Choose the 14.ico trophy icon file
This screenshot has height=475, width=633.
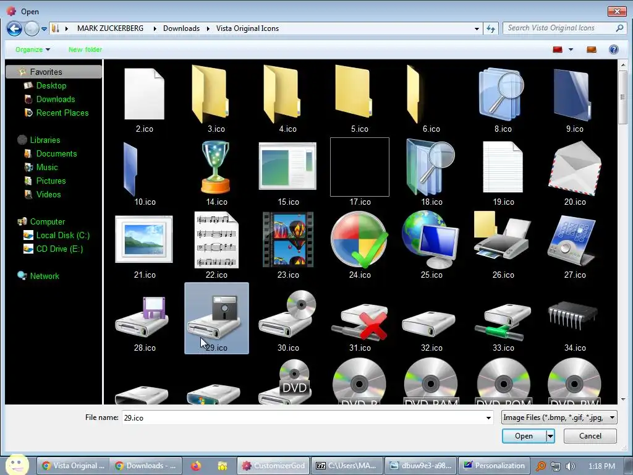tap(216, 167)
